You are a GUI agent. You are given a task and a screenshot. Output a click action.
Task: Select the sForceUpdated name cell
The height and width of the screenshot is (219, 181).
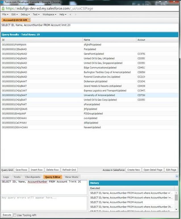[x=109, y=104]
